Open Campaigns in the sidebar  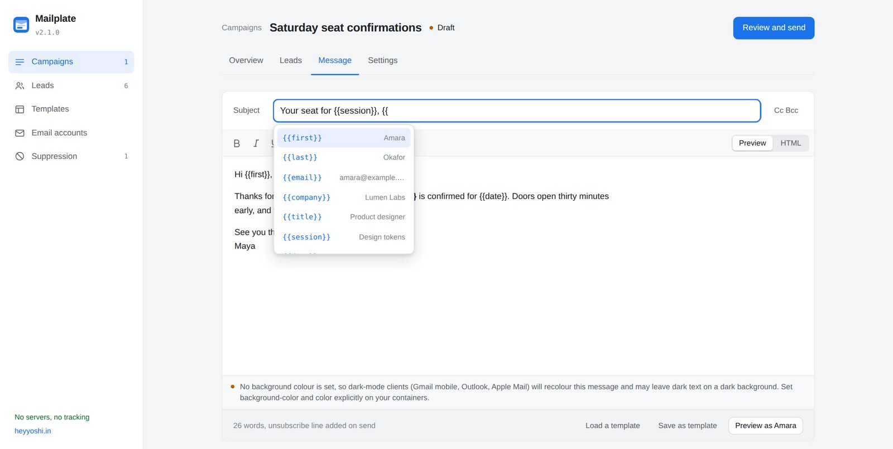point(71,62)
